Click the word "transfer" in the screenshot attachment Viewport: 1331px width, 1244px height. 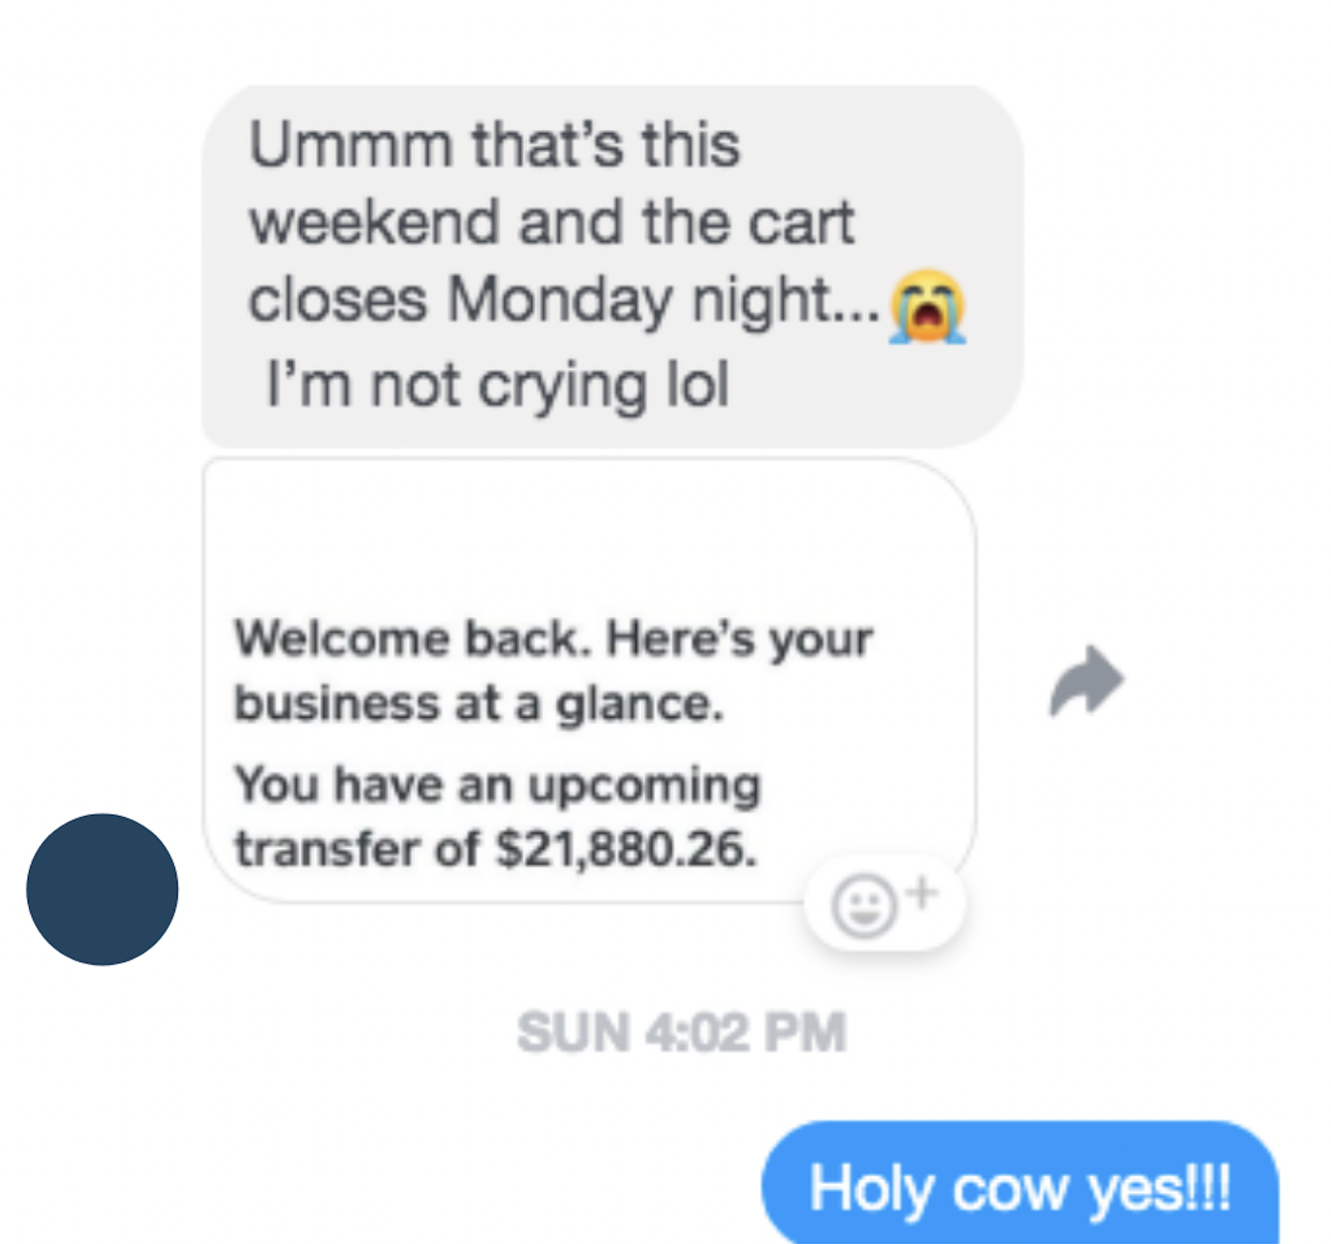pos(328,849)
